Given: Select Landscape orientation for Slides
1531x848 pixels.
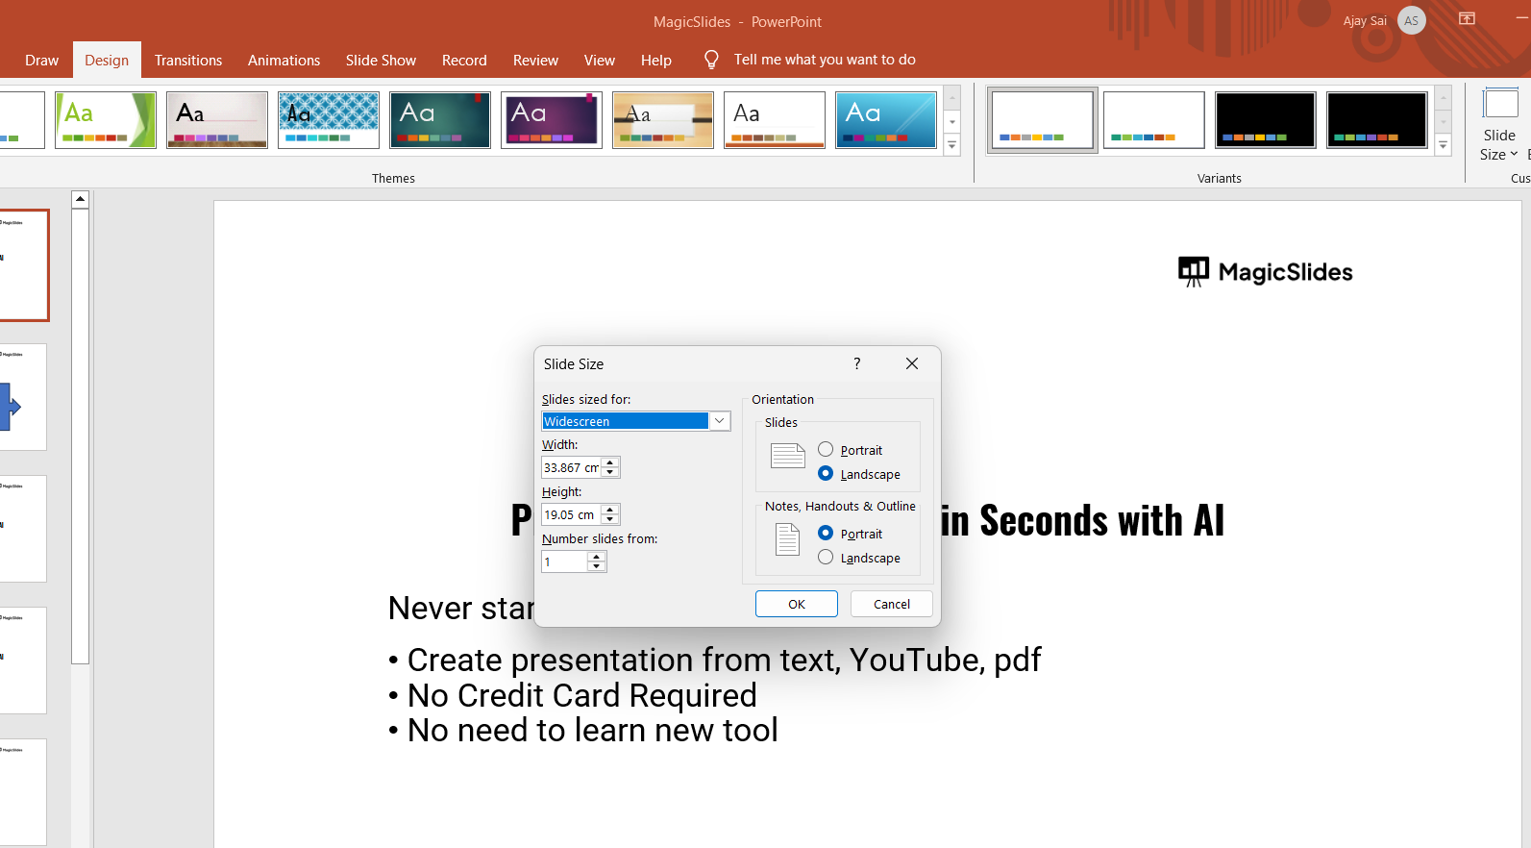Looking at the screenshot, I should pos(826,473).
